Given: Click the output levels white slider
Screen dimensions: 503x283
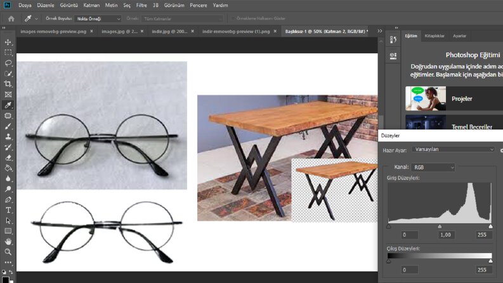Looking at the screenshot, I should point(490,261).
